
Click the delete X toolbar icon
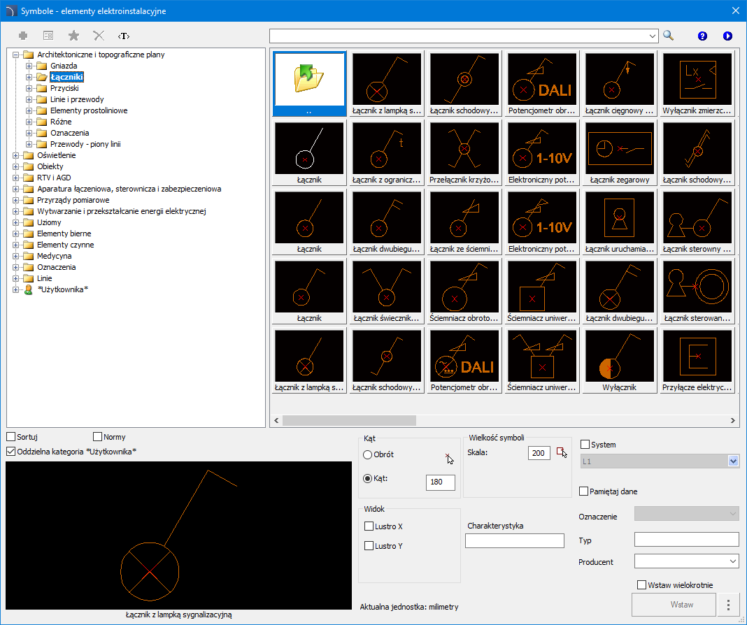99,36
